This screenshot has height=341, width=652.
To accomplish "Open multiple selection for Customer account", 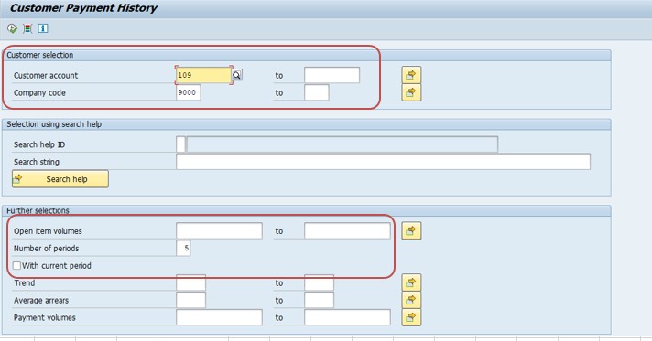I will 411,75.
